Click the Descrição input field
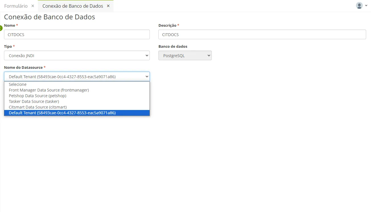 click(262, 34)
